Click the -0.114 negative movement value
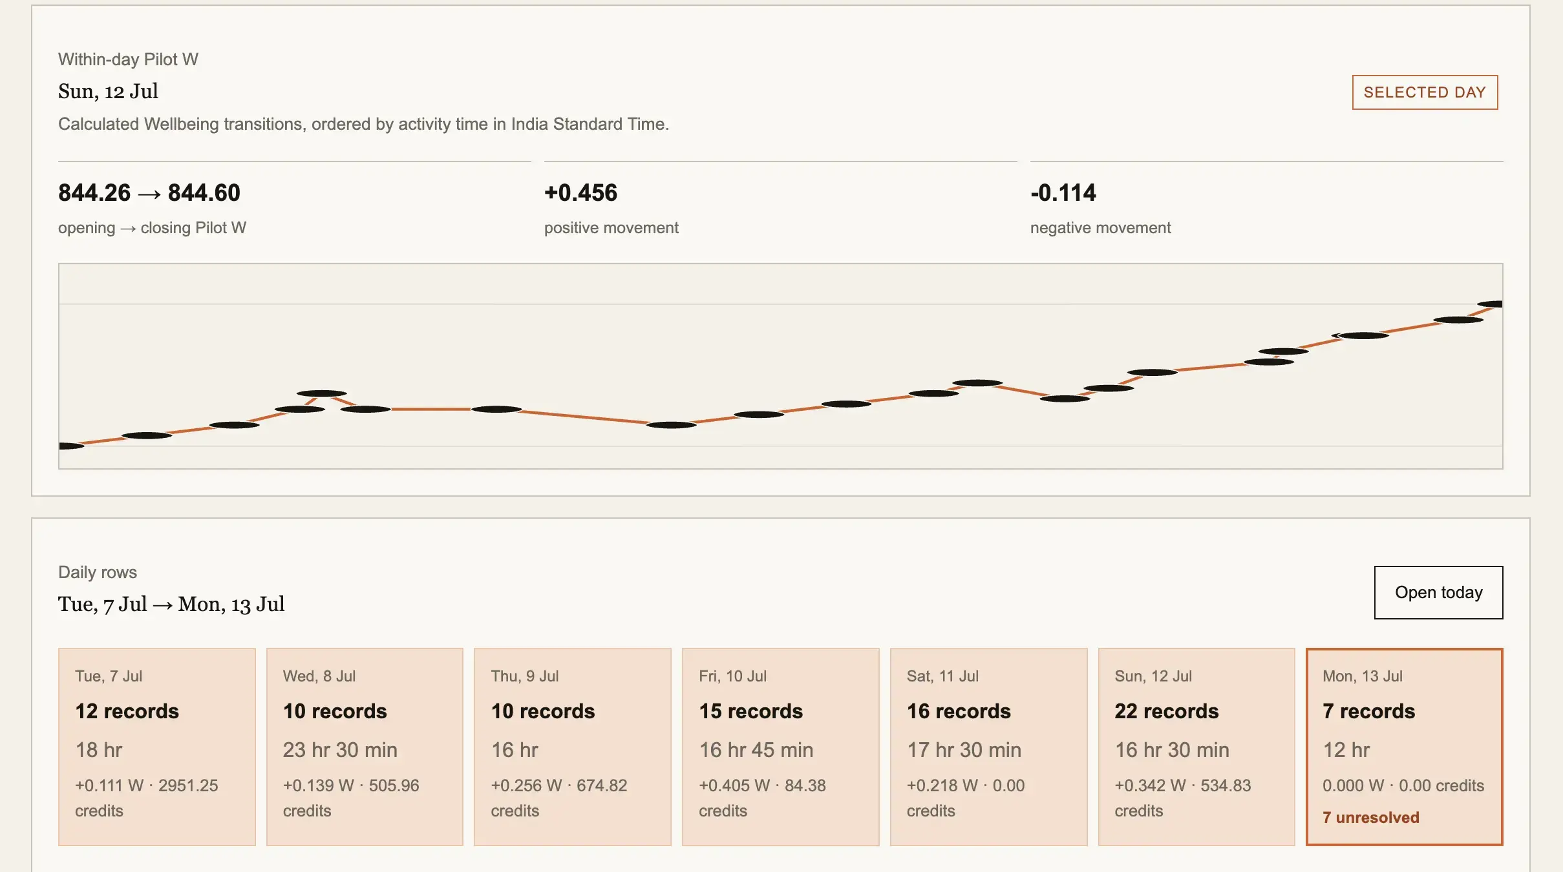The image size is (1563, 872). tap(1063, 192)
